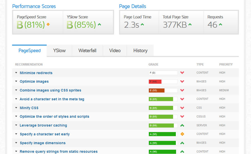Open the Minify CSS link

click(29, 108)
